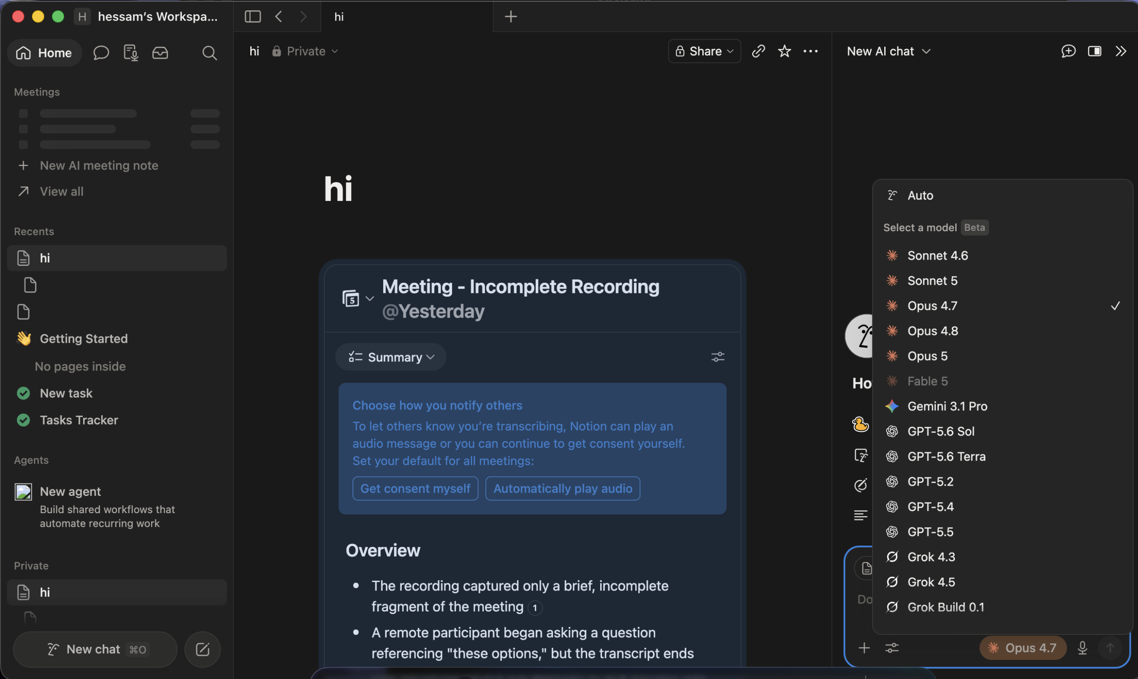This screenshot has height=679, width=1138.
Task: Click the side panel layout icon
Action: pos(1094,51)
